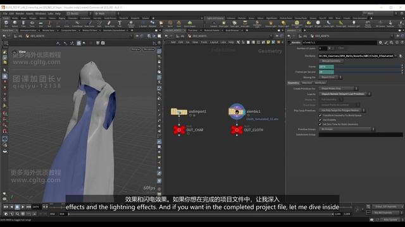
Task: Select the Distant Light shelf tool
Action: click(283, 24)
